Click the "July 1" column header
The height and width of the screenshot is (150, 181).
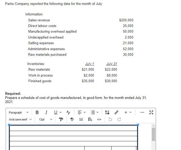[x=90, y=64]
